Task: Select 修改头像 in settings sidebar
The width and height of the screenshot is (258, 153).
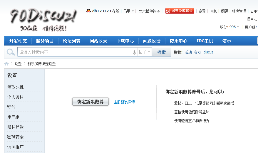Action: (16, 87)
